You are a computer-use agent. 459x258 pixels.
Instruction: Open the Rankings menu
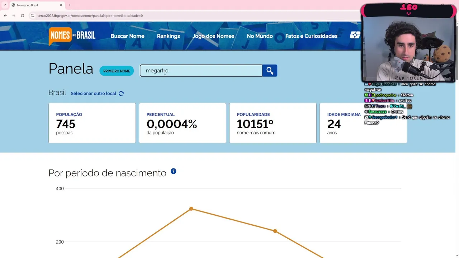tap(168, 36)
